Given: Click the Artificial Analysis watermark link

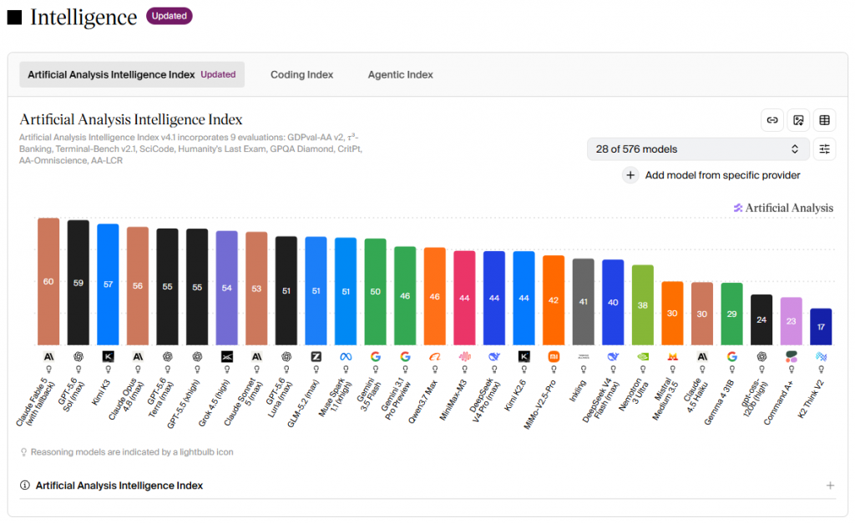Looking at the screenshot, I should pos(783,208).
